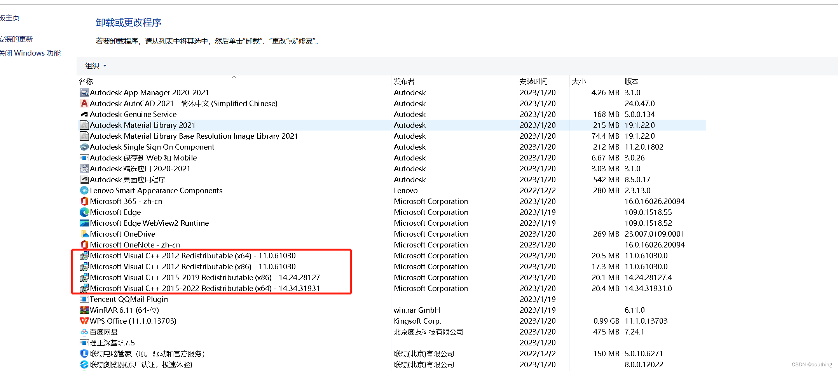838x371 pixels.
Task: Click the 卸载或更改程序 page heading
Action: pyautogui.click(x=129, y=23)
